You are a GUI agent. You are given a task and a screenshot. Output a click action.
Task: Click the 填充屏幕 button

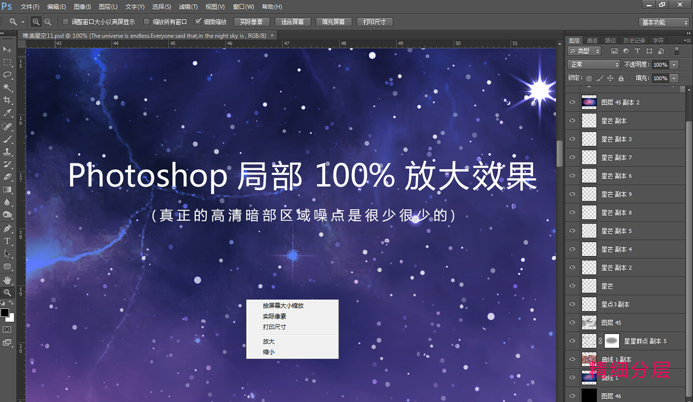tap(334, 22)
